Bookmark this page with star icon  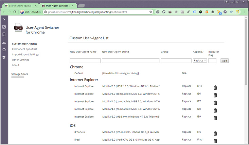(x=151, y=12)
